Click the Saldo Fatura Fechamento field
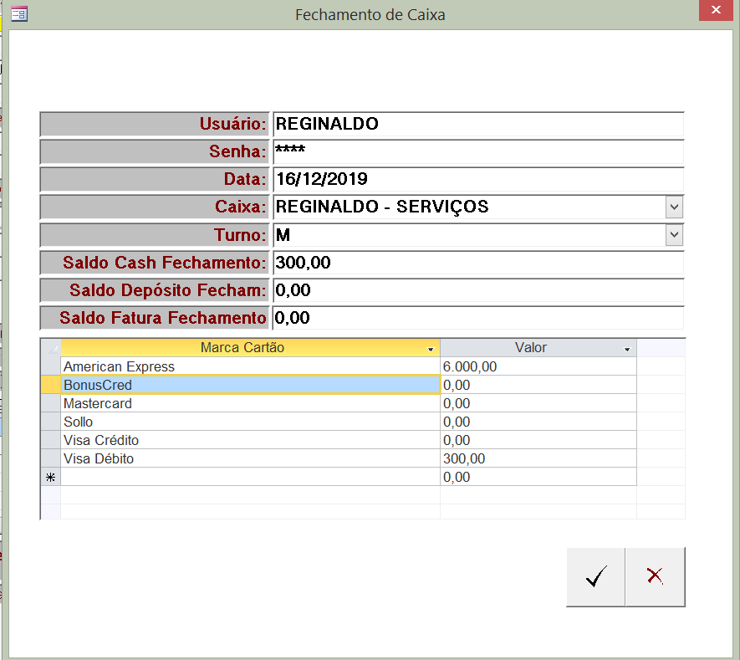740x660 pixels. point(477,318)
